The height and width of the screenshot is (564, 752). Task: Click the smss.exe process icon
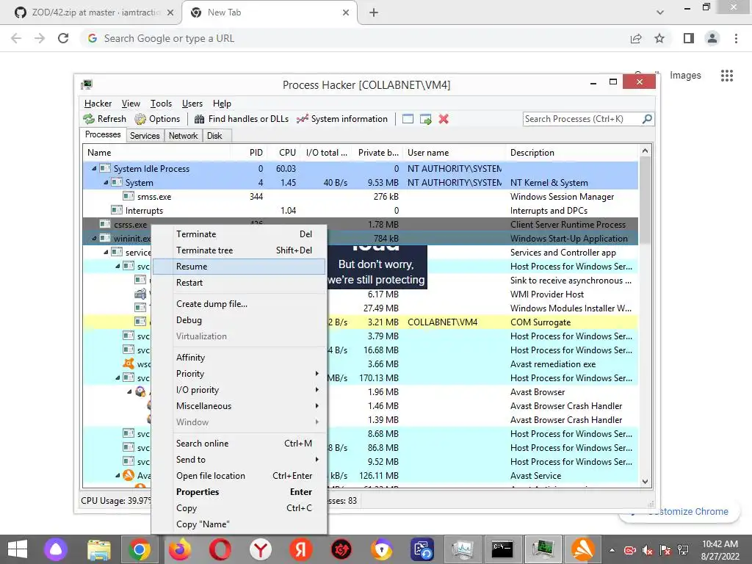click(x=128, y=196)
